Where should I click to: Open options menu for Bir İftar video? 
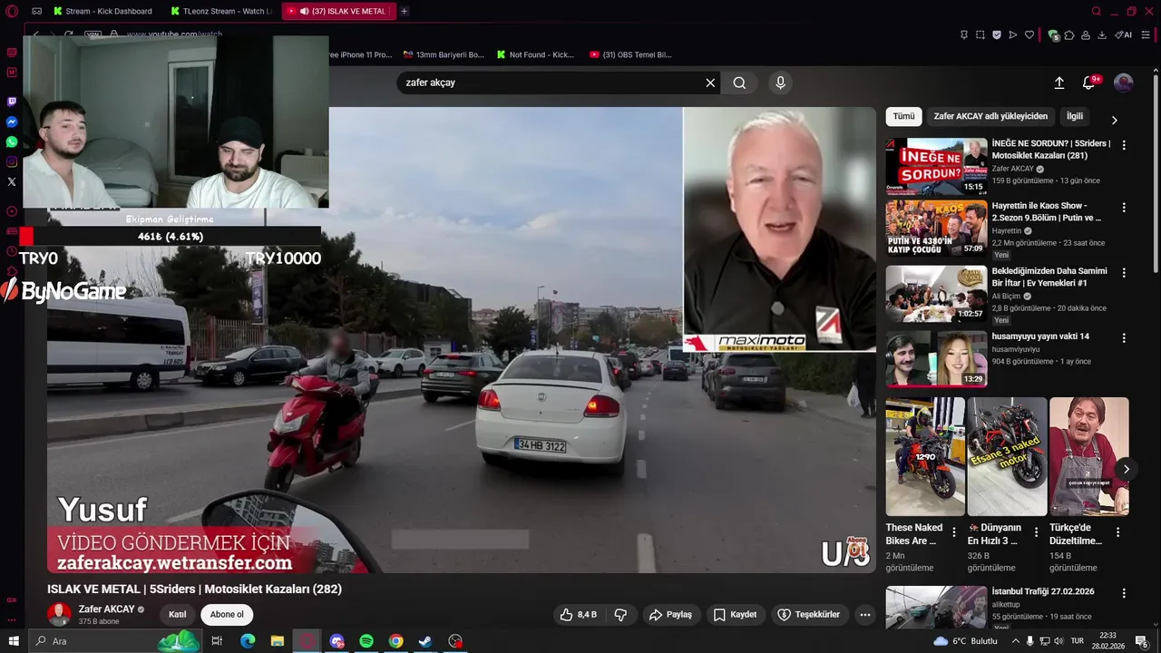[x=1124, y=272]
